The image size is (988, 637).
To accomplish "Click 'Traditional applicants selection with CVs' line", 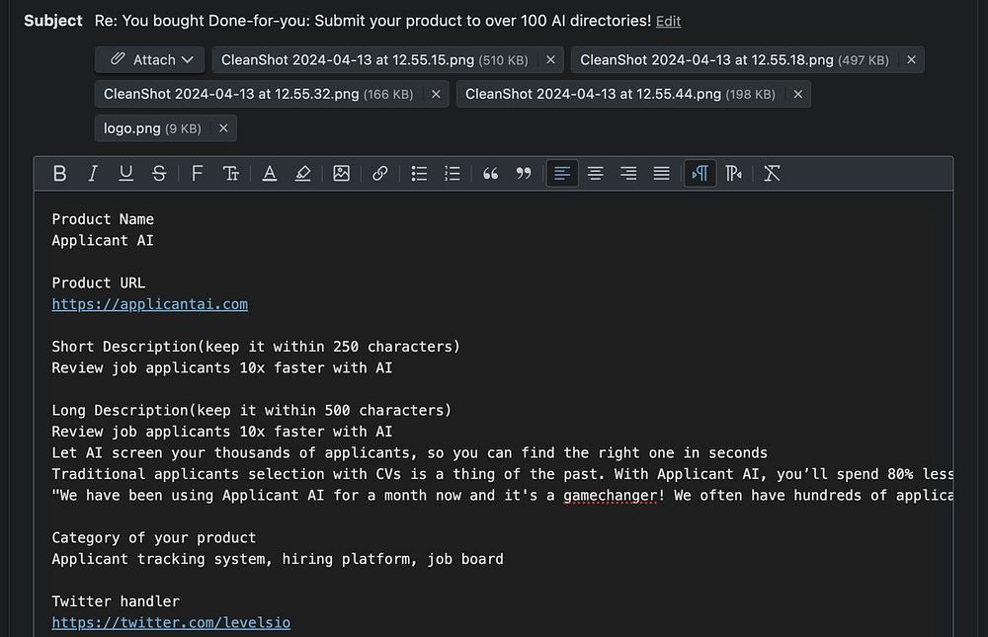I will pyautogui.click(x=502, y=474).
